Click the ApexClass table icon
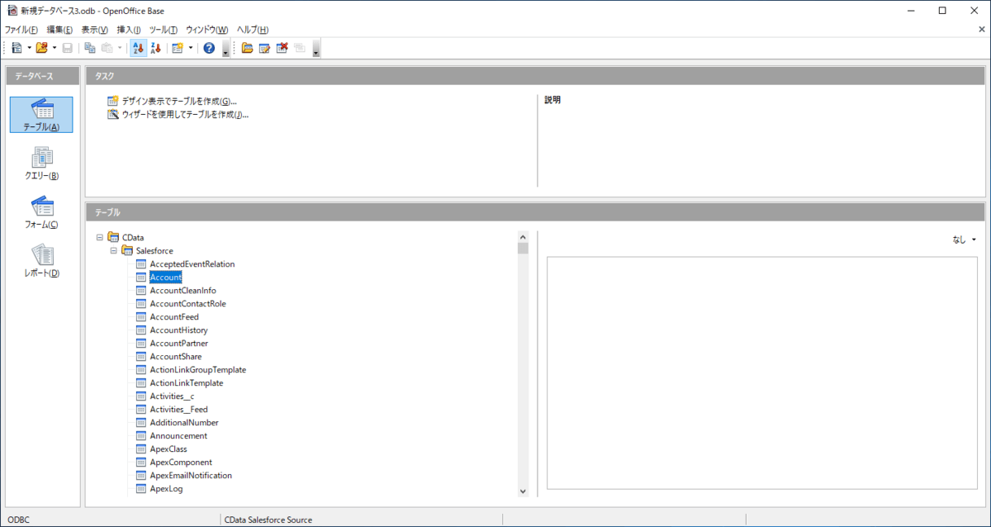The image size is (991, 527). [140, 449]
